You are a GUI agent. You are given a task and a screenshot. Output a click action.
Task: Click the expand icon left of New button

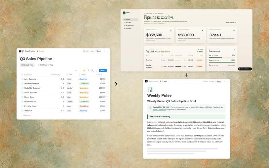(x=97, y=71)
